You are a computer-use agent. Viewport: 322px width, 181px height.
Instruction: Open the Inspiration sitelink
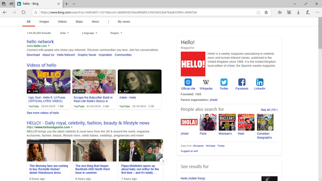[x=105, y=55]
